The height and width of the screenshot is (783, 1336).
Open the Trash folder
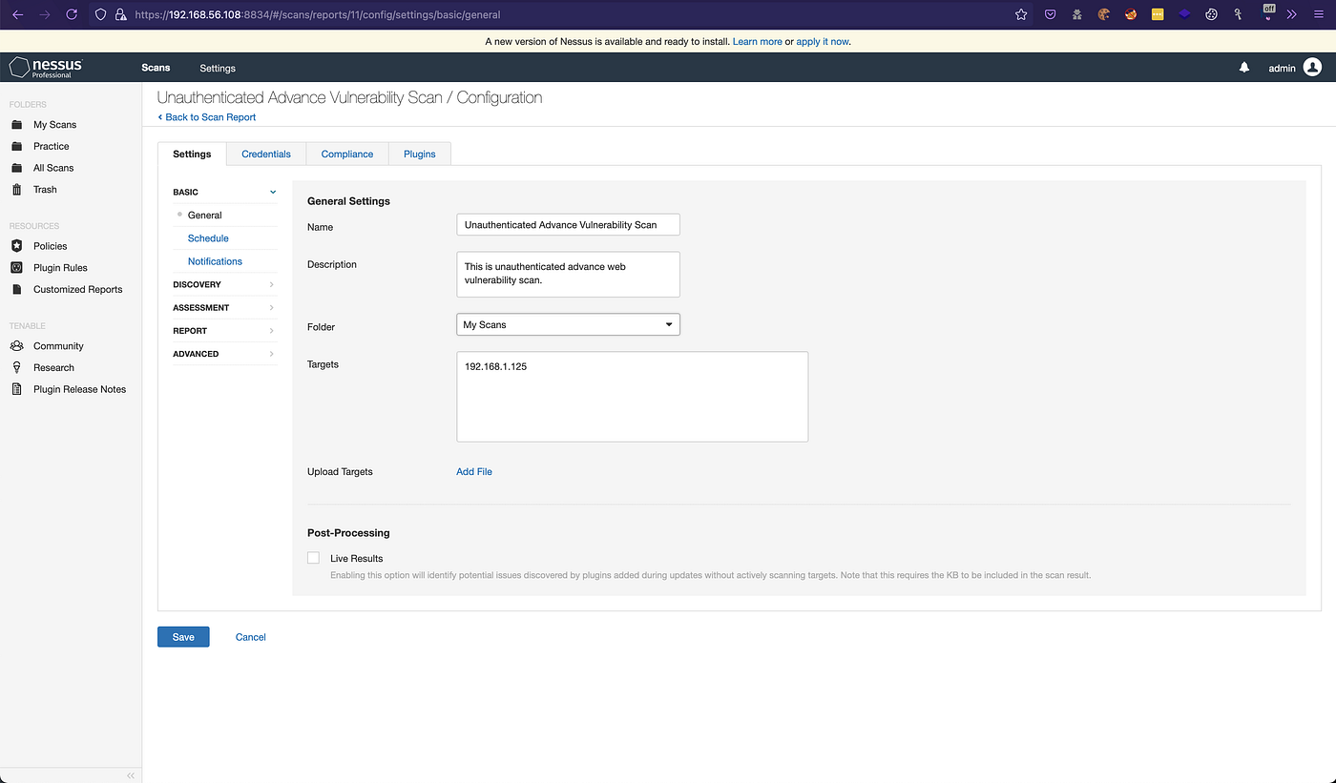coord(44,189)
